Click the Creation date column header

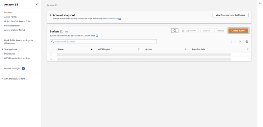click(199, 49)
